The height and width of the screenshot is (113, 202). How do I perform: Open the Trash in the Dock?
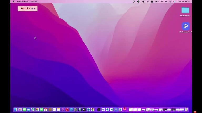[186, 109]
